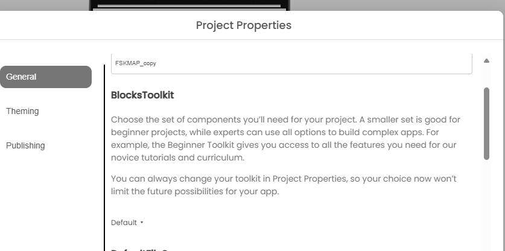The width and height of the screenshot is (505, 251).
Task: Select the Publishing tab
Action: (25, 145)
